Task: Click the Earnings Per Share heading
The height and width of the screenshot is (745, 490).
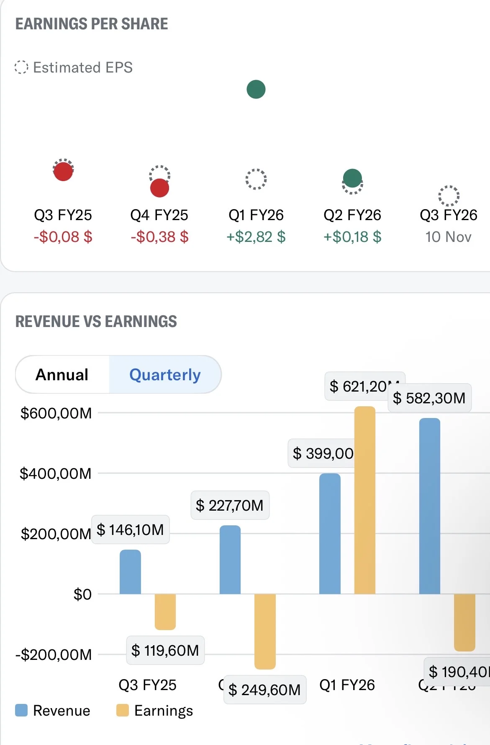Action: 92,24
